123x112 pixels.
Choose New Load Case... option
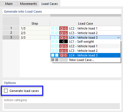(86, 60)
